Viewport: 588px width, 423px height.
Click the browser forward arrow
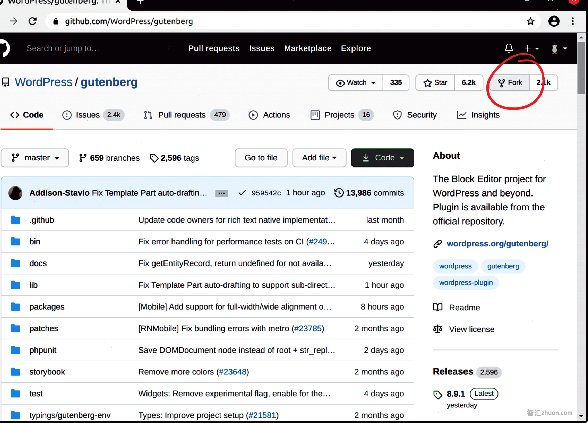[x=13, y=21]
